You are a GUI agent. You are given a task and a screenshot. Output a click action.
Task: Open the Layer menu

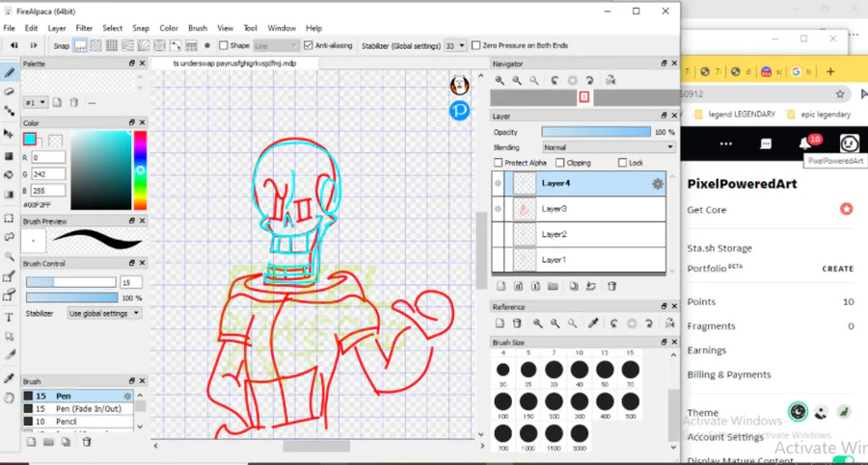57,28
